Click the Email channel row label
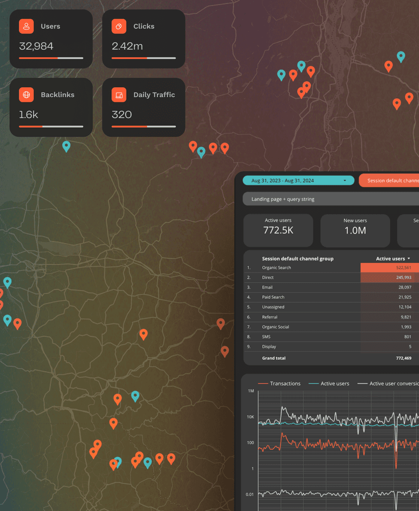This screenshot has height=511, width=419. (x=267, y=287)
